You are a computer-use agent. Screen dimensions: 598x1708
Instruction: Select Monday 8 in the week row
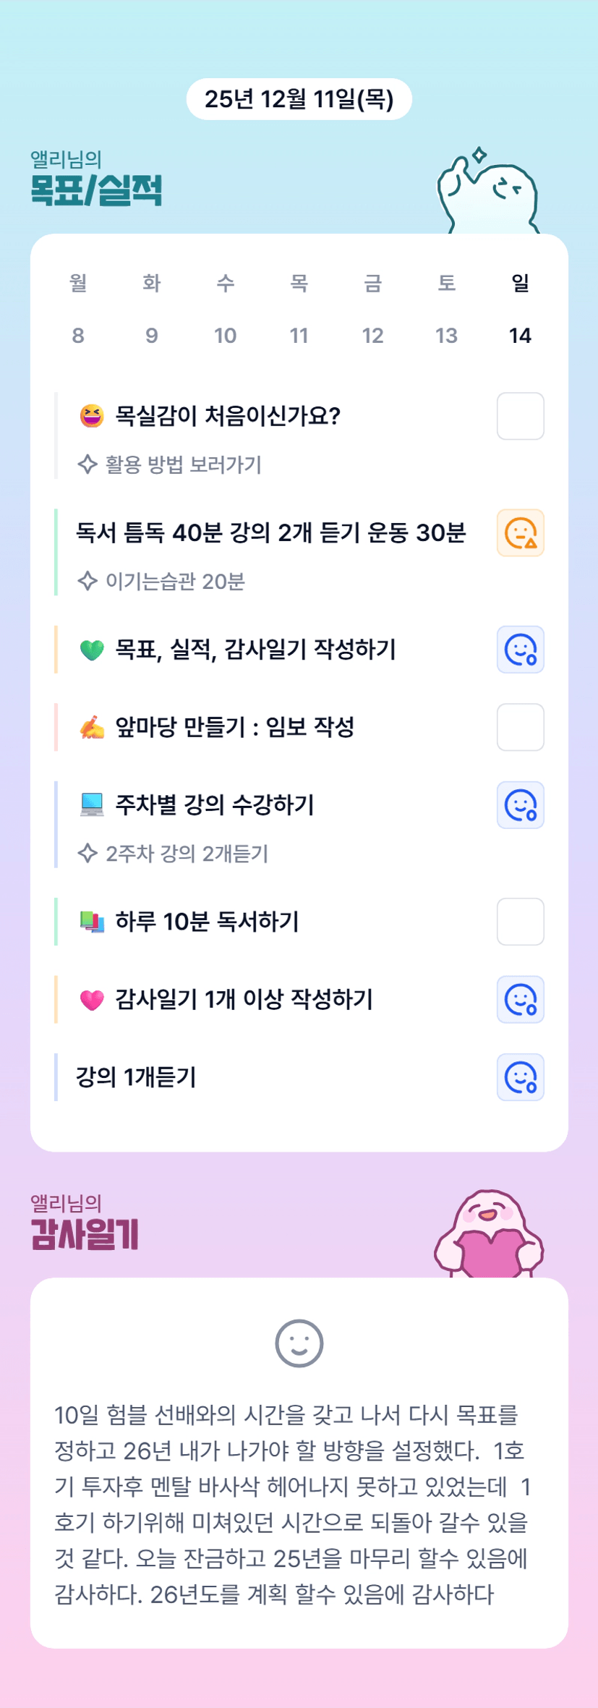tap(78, 336)
